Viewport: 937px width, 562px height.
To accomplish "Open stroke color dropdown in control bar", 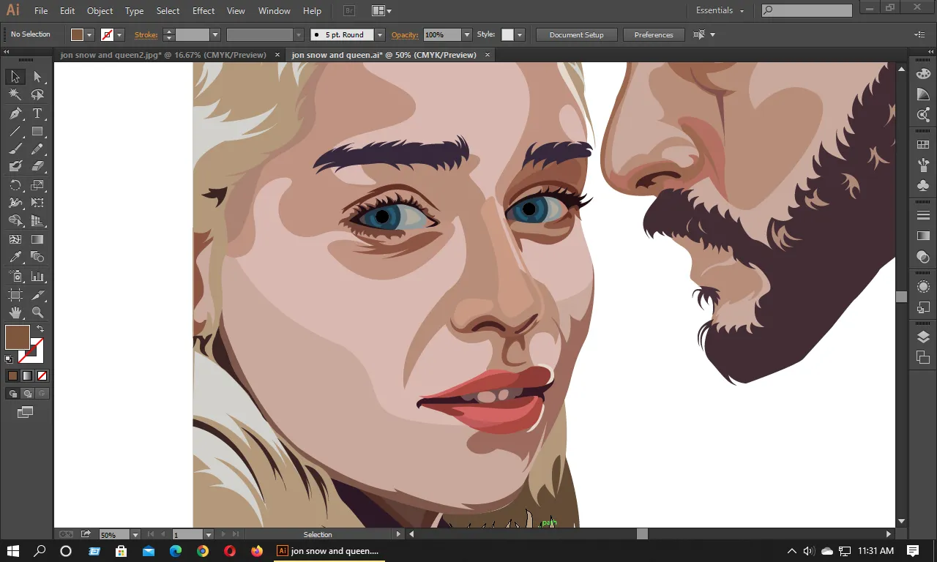I will (x=120, y=34).
